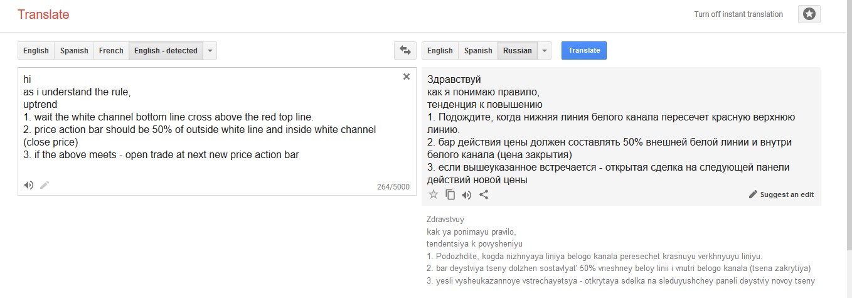Click Suggest an edit
The height and width of the screenshot is (298, 852).
[x=781, y=194]
